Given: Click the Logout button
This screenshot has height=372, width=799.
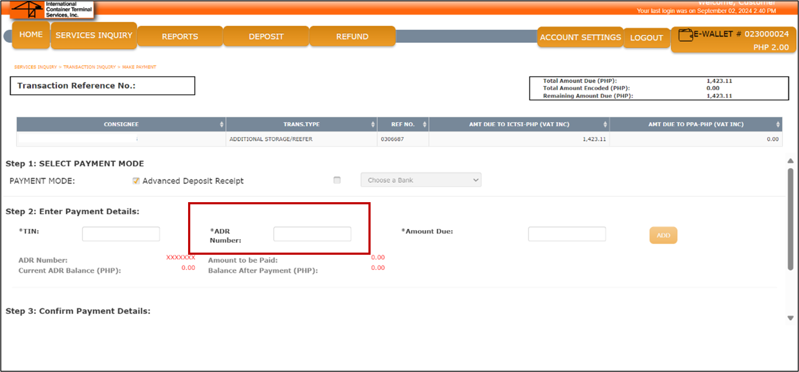Looking at the screenshot, I should pos(646,38).
